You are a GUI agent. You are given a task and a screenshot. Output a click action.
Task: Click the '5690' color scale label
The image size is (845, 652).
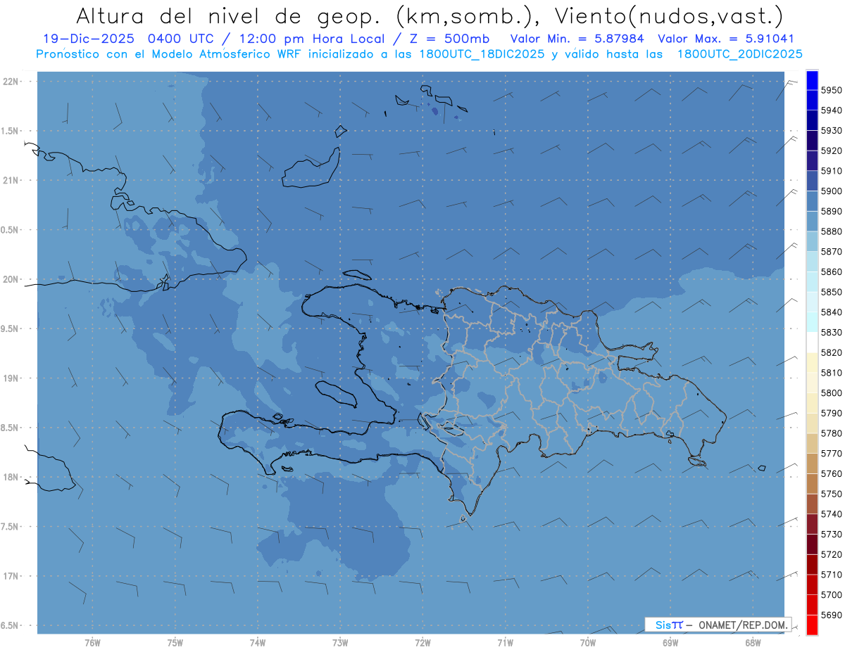pos(832,615)
